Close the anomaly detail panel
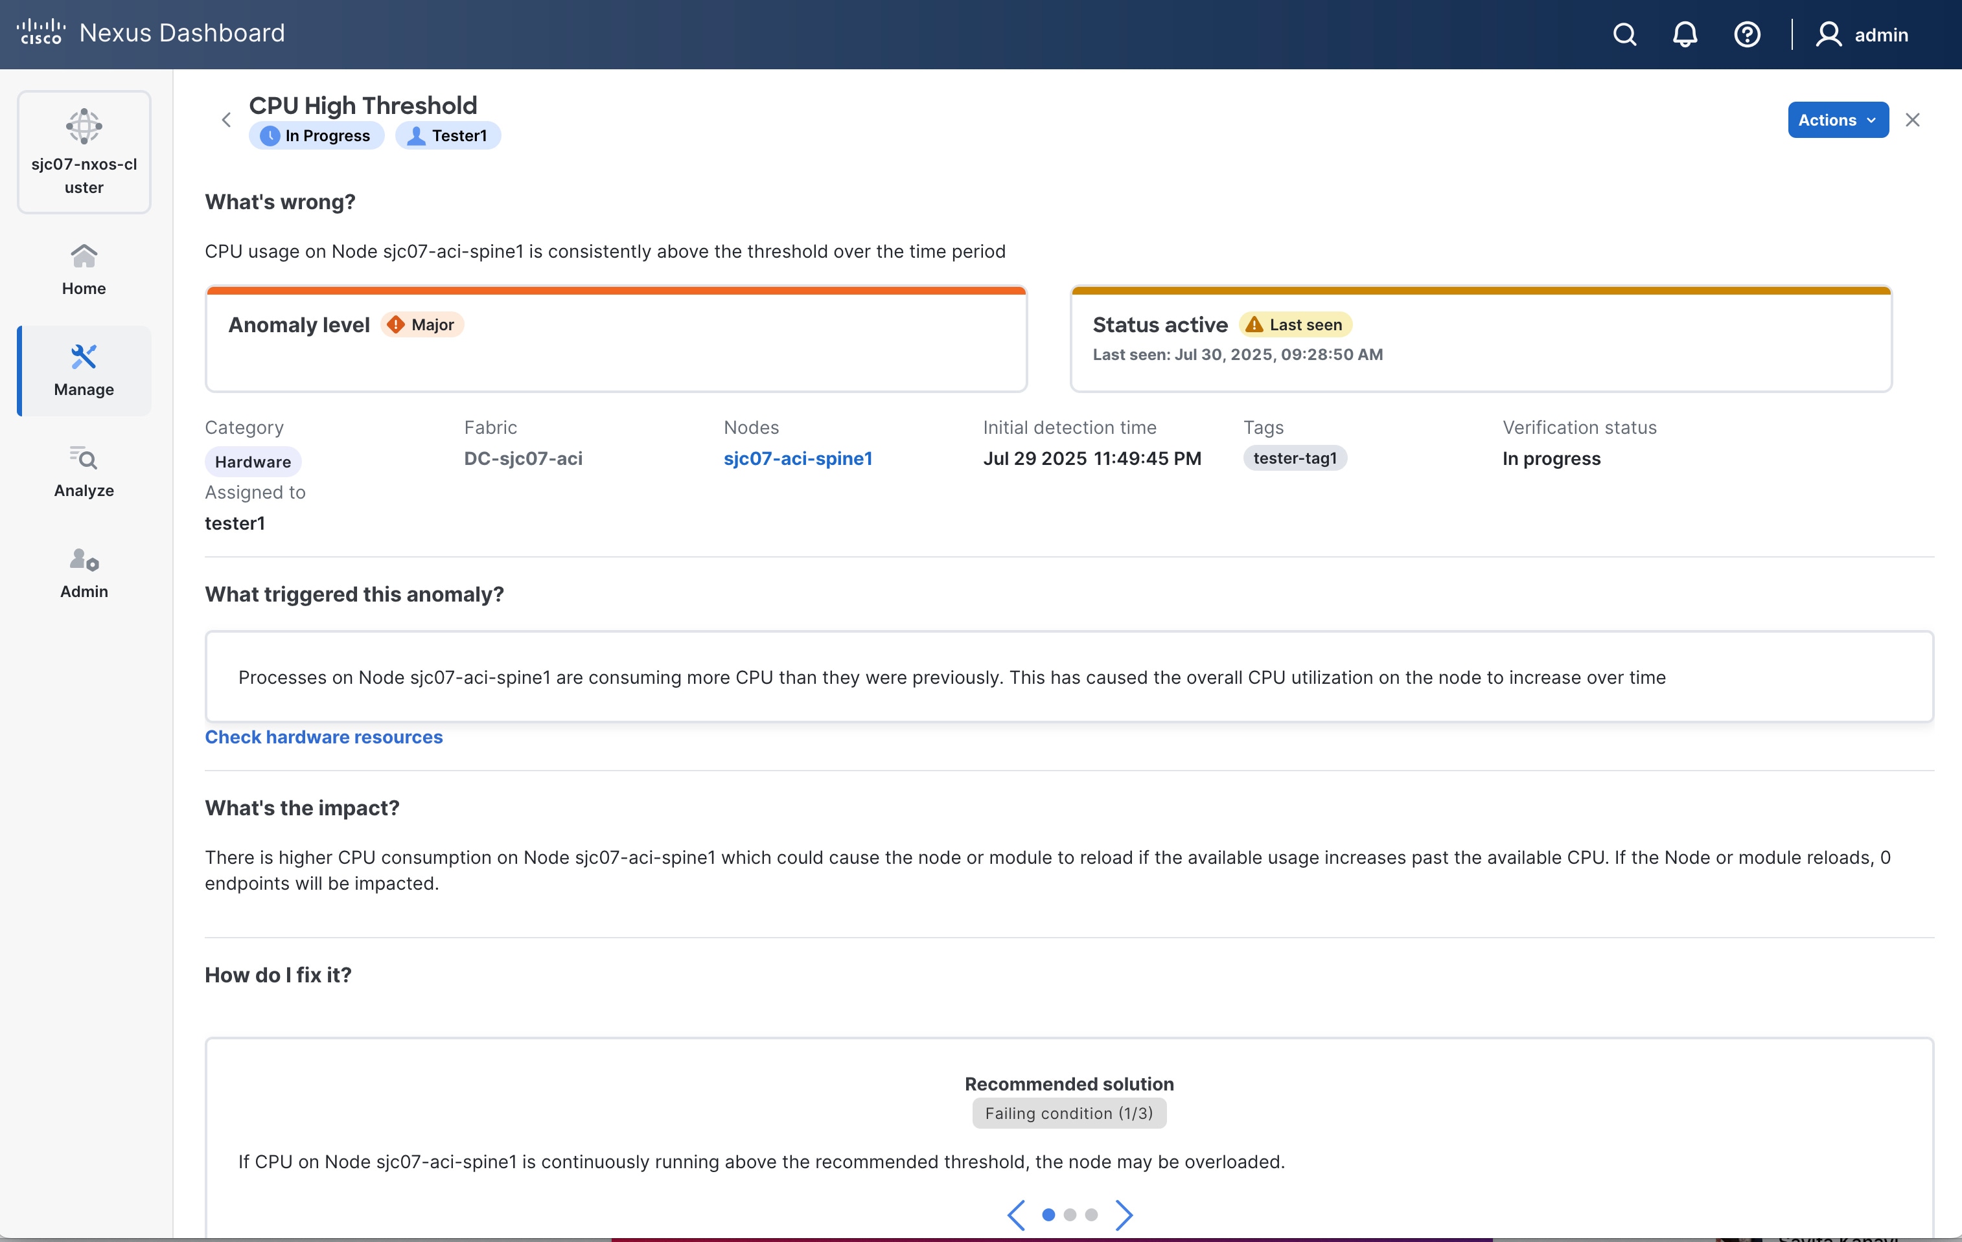 click(x=1913, y=120)
